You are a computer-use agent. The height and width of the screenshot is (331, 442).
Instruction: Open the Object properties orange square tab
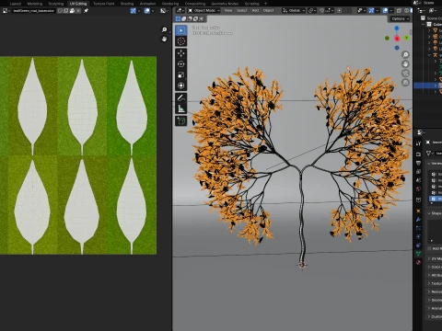coord(418,211)
